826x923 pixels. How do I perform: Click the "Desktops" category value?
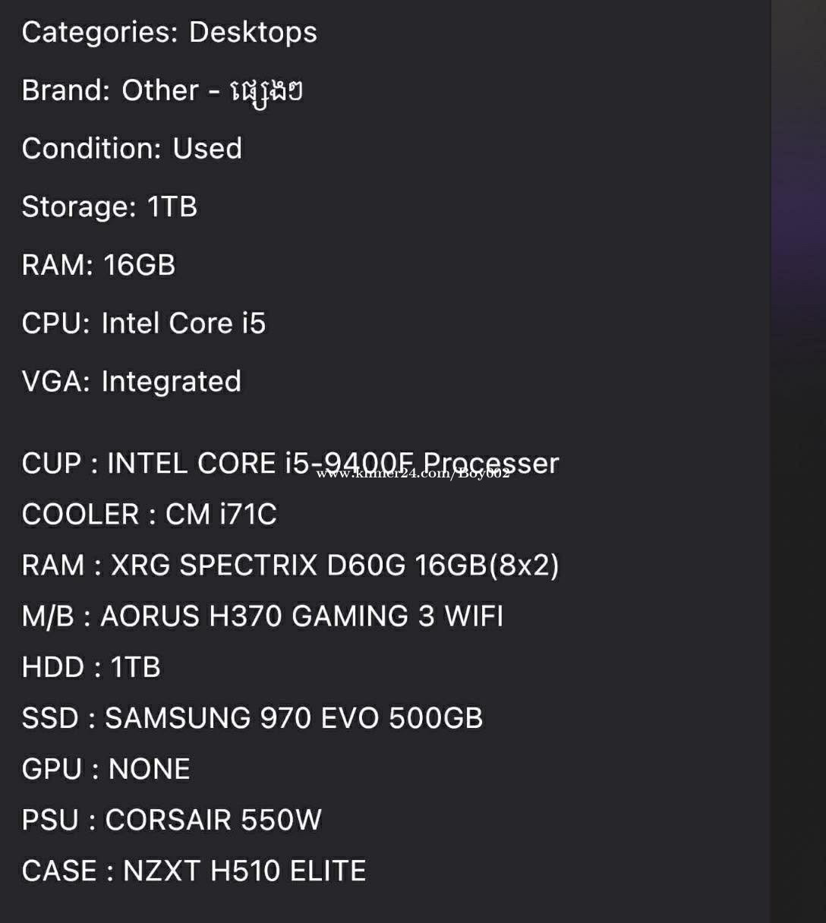[x=253, y=33]
